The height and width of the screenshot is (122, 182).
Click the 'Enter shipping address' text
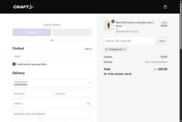click(156, 62)
